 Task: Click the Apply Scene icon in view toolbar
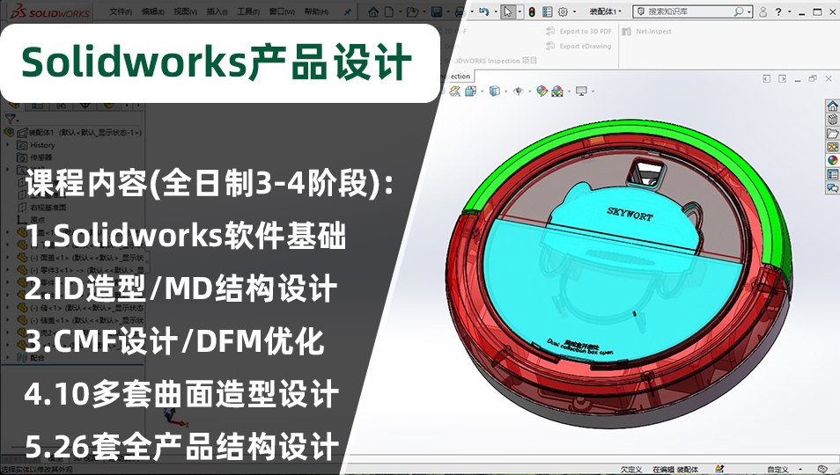click(x=557, y=91)
